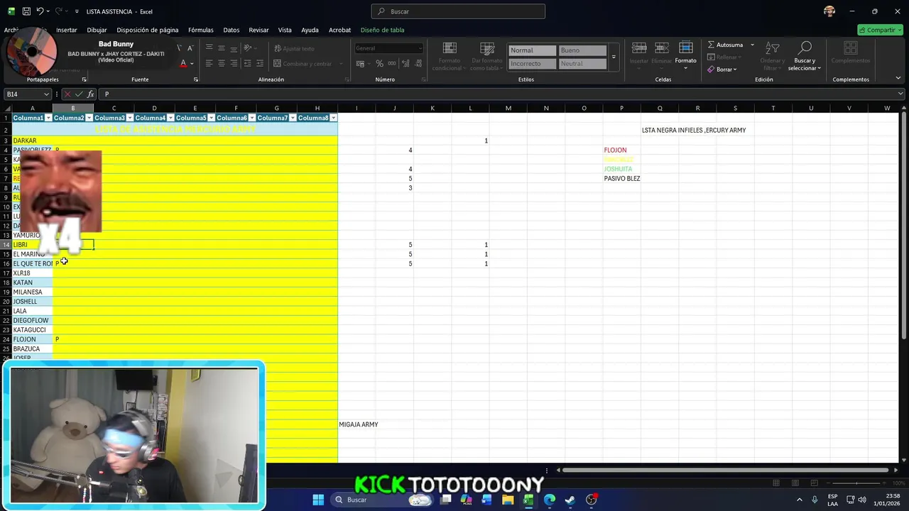Image resolution: width=909 pixels, height=511 pixels.
Task: Apply the Incorrecto cell style
Action: pyautogui.click(x=533, y=64)
